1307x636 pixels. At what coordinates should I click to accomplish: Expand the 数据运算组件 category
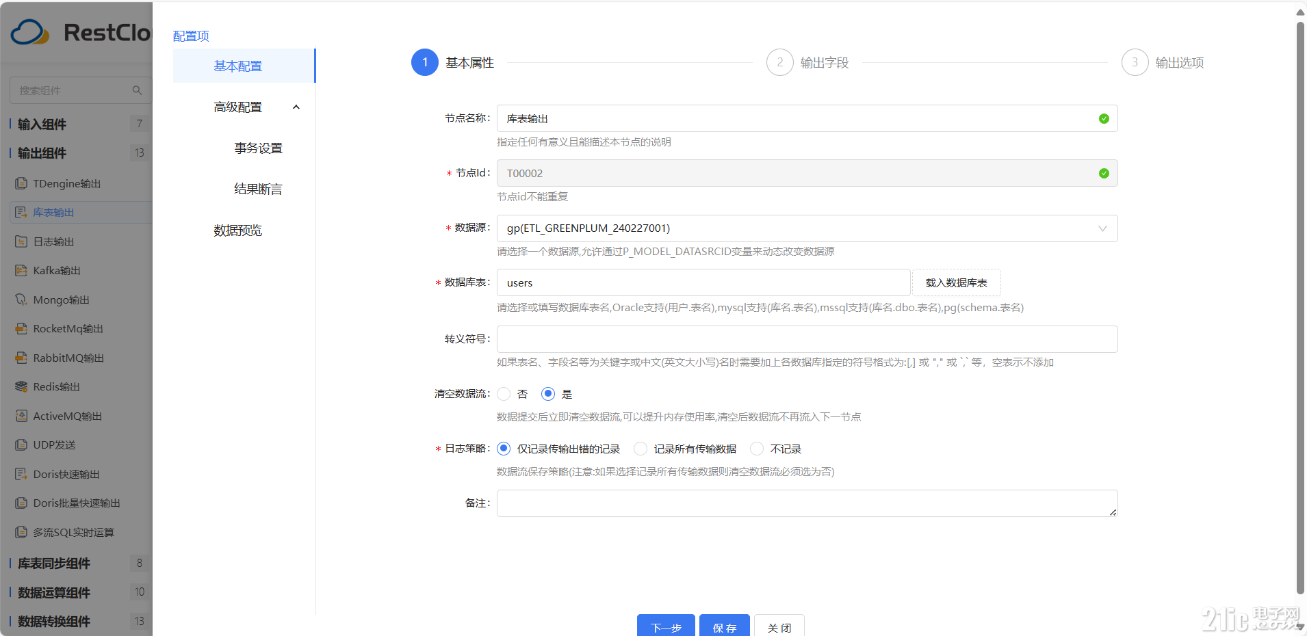(x=54, y=592)
